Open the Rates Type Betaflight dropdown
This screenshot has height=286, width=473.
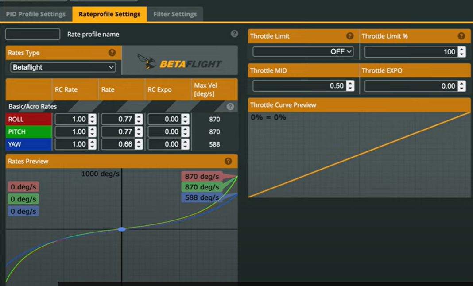pyautogui.click(x=63, y=67)
